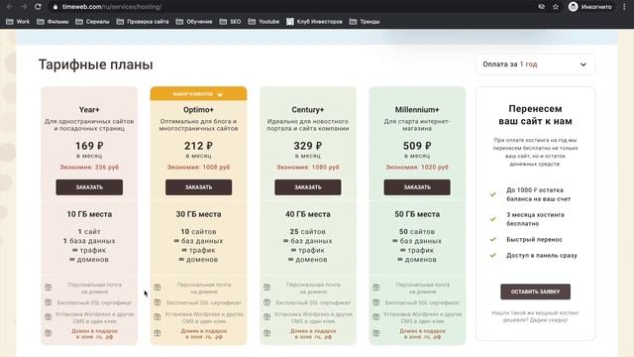Open the Incognito profile icon
634x357 pixels.
pyautogui.click(x=573, y=7)
